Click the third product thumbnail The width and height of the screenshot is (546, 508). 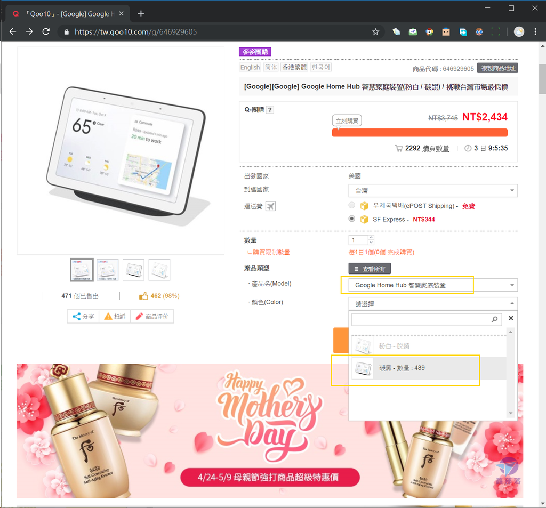pyautogui.click(x=133, y=270)
